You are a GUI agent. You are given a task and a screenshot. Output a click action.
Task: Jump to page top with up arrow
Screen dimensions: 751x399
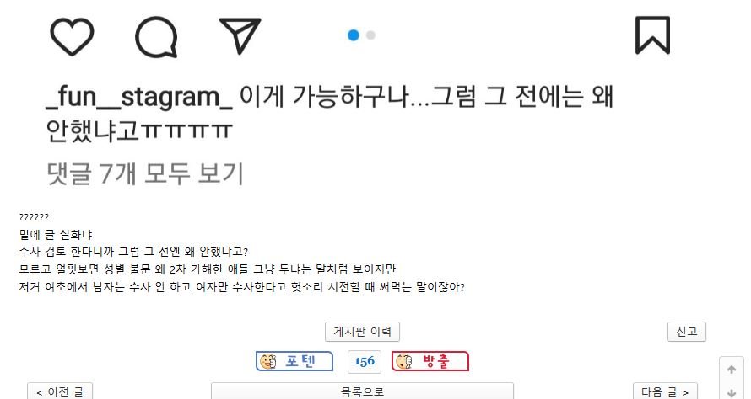732,370
